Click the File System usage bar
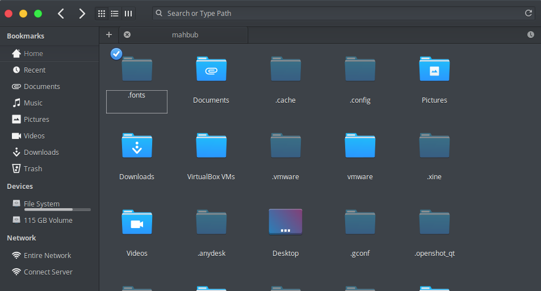Screen dimensions: 541x291 (x=57, y=209)
